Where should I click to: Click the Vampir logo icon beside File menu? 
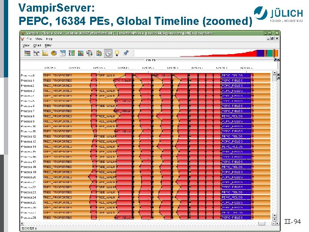(22, 39)
